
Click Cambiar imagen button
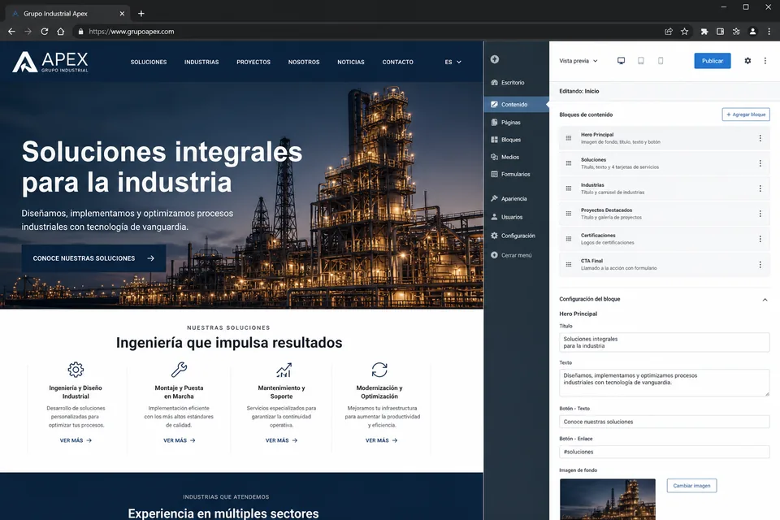pos(691,486)
